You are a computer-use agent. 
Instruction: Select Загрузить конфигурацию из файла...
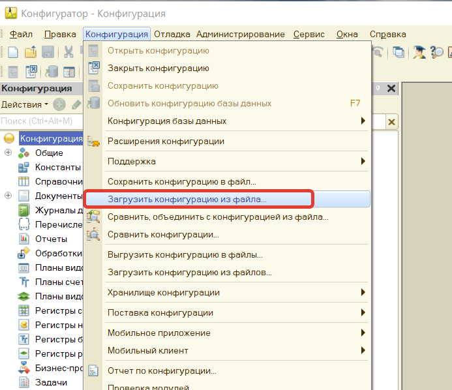187,199
